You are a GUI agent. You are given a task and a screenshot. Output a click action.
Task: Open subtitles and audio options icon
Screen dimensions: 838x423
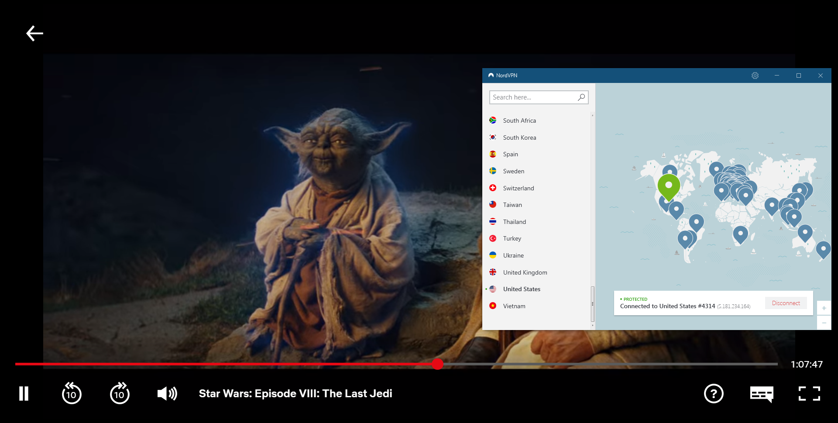[762, 394]
